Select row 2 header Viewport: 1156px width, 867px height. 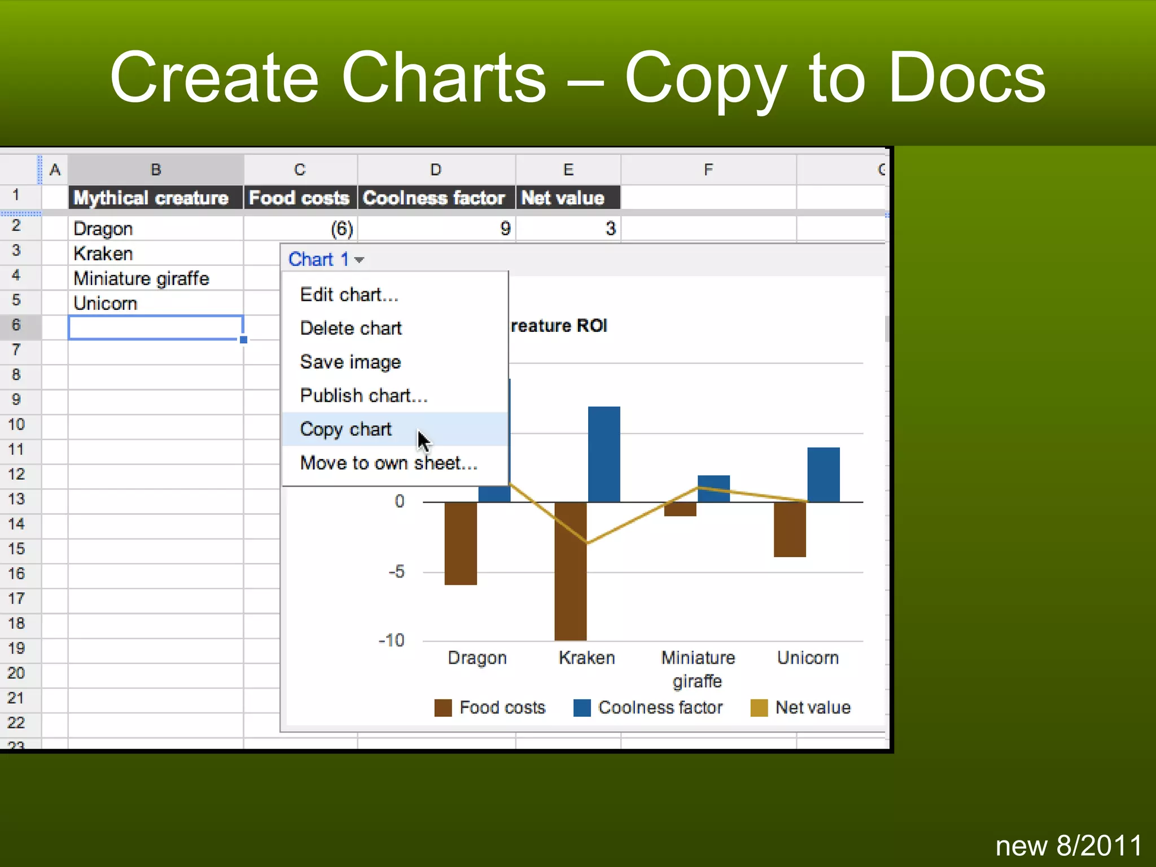pyautogui.click(x=20, y=227)
